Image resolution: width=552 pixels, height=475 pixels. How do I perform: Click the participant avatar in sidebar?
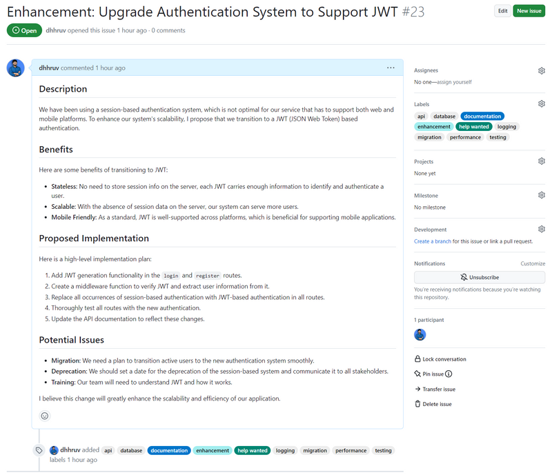pos(420,335)
